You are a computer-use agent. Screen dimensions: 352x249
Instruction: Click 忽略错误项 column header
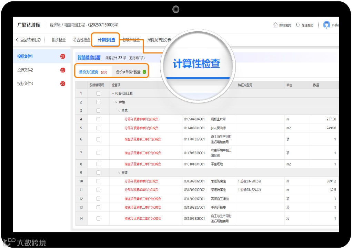[97, 85]
